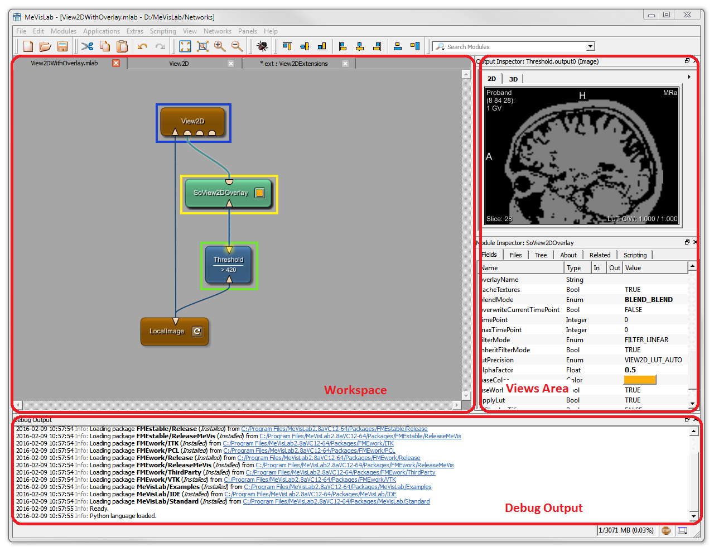This screenshot has height=551, width=714.
Task: Click the Paste clipboard icon
Action: tap(122, 47)
